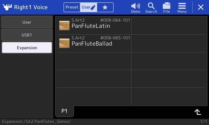Click the Right1 Voice keyboard-hand icon
The width and height of the screenshot is (209, 125).
pyautogui.click(x=7, y=7)
